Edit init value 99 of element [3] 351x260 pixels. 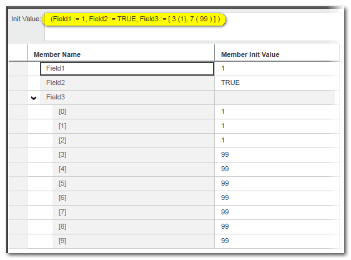point(277,155)
